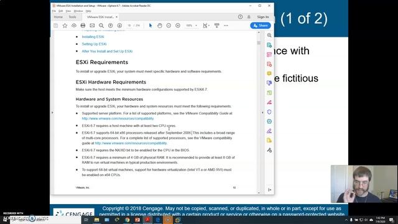Image resolution: width=398 pixels, height=224 pixels.
Task: Open notifications bell icon
Action: 249,17
